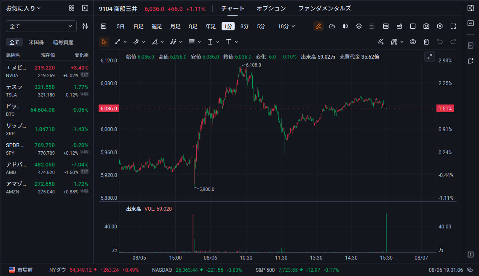Switch to 週足 weekly timeframe
The height and width of the screenshot is (276, 479).
(157, 26)
